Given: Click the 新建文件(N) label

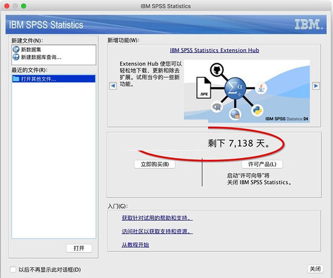Looking at the screenshot, I should click(x=27, y=41).
